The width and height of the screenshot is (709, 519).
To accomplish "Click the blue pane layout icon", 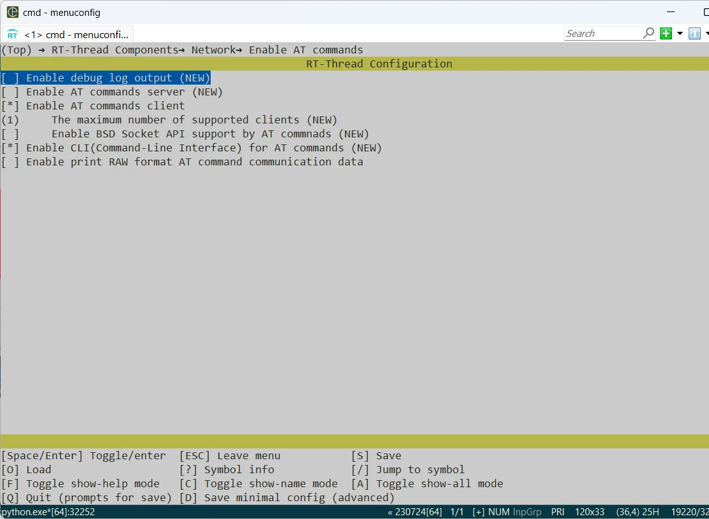I will pos(694,34).
